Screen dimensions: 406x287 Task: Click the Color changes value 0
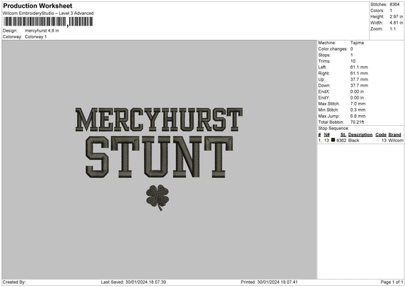point(352,49)
